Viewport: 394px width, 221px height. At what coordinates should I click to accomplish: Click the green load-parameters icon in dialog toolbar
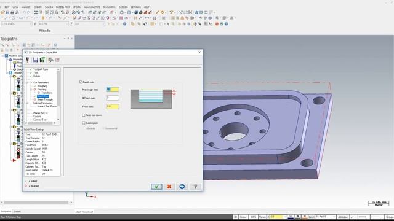[x=42, y=60]
